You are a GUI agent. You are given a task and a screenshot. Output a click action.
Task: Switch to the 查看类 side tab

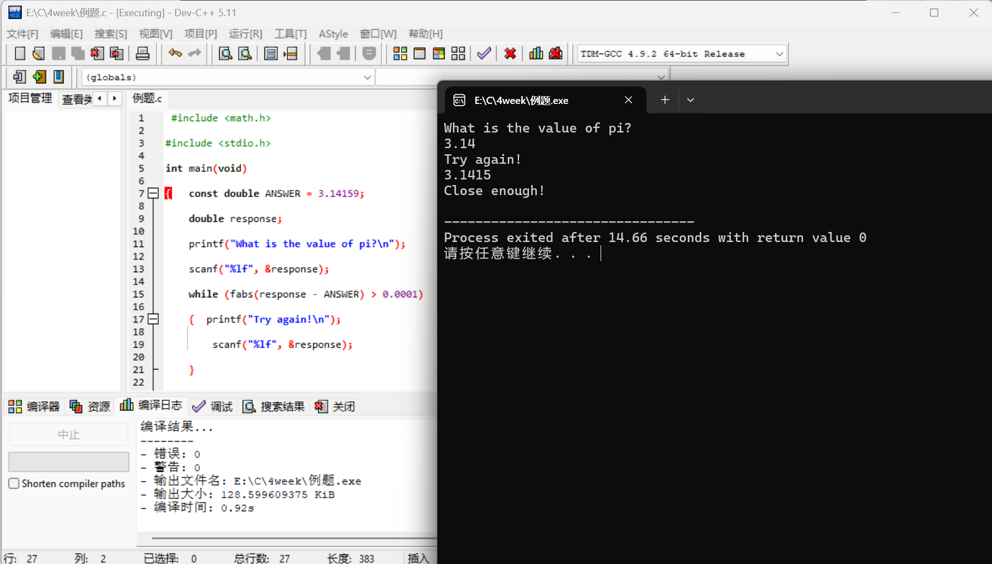click(x=77, y=99)
